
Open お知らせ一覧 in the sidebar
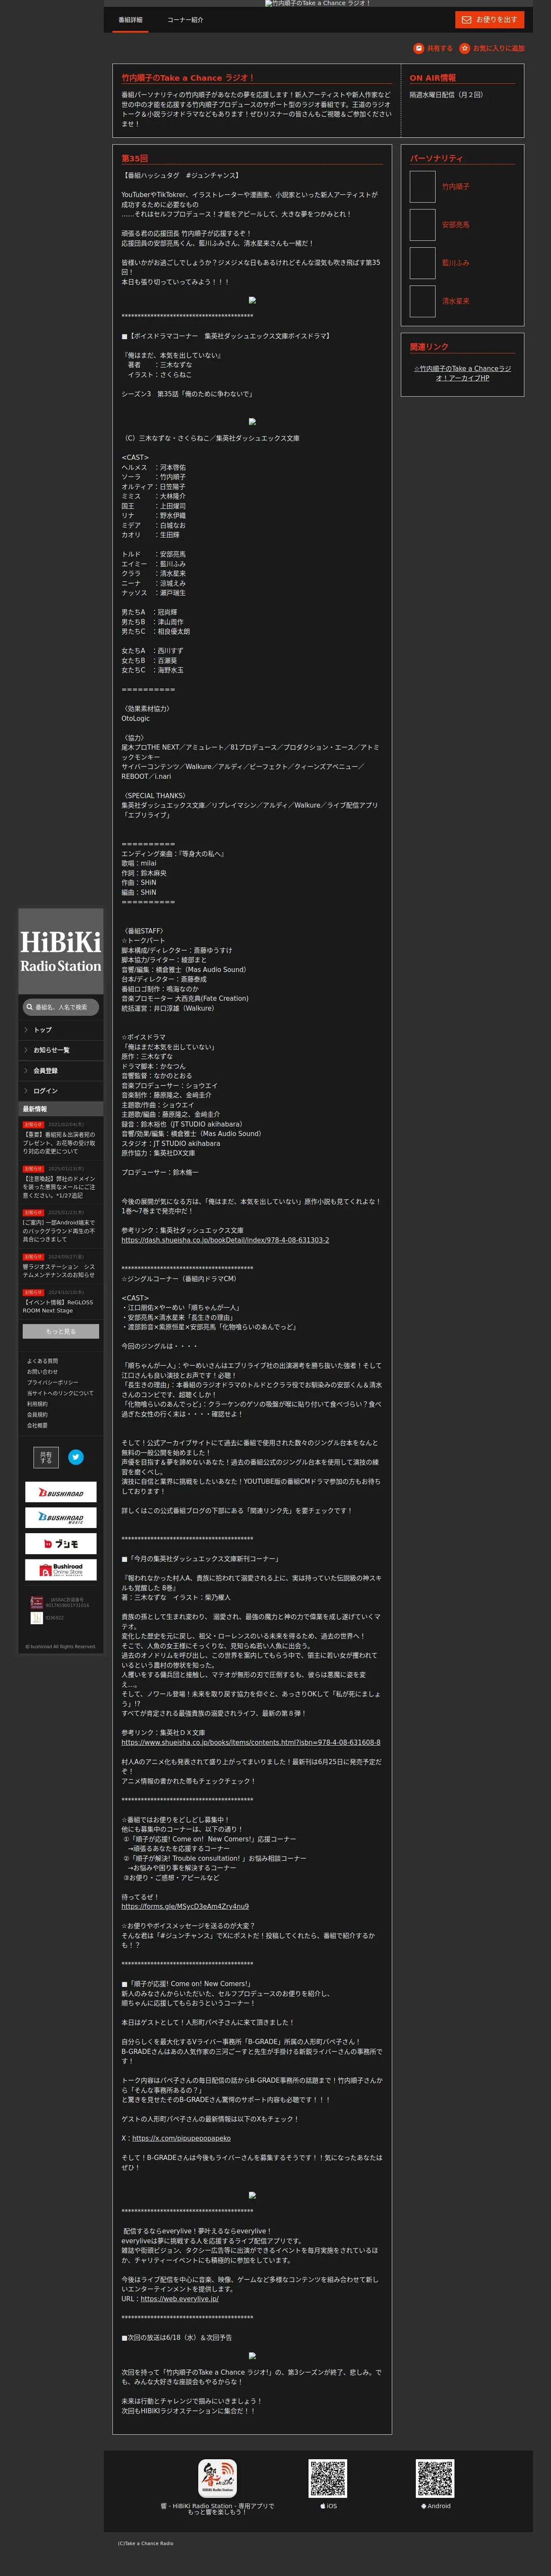pos(61,1050)
